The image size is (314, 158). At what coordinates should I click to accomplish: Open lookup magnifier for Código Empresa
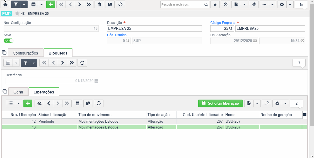231,29
